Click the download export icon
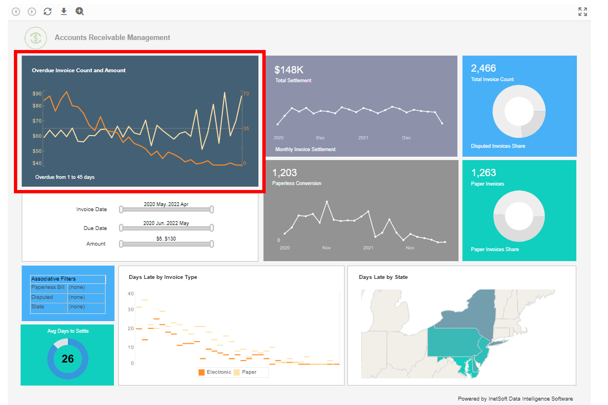The width and height of the screenshot is (608, 405). pyautogui.click(x=63, y=12)
